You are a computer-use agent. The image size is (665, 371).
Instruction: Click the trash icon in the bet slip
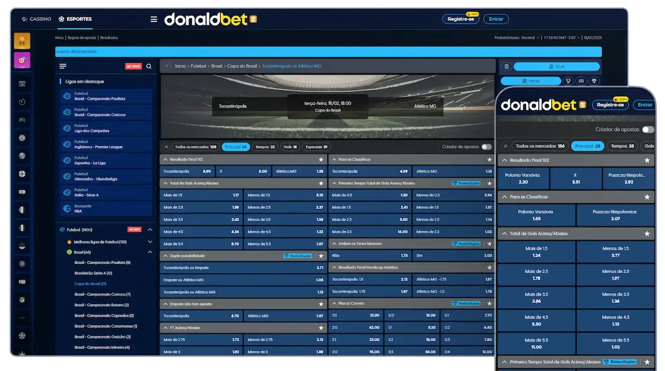coord(505,66)
